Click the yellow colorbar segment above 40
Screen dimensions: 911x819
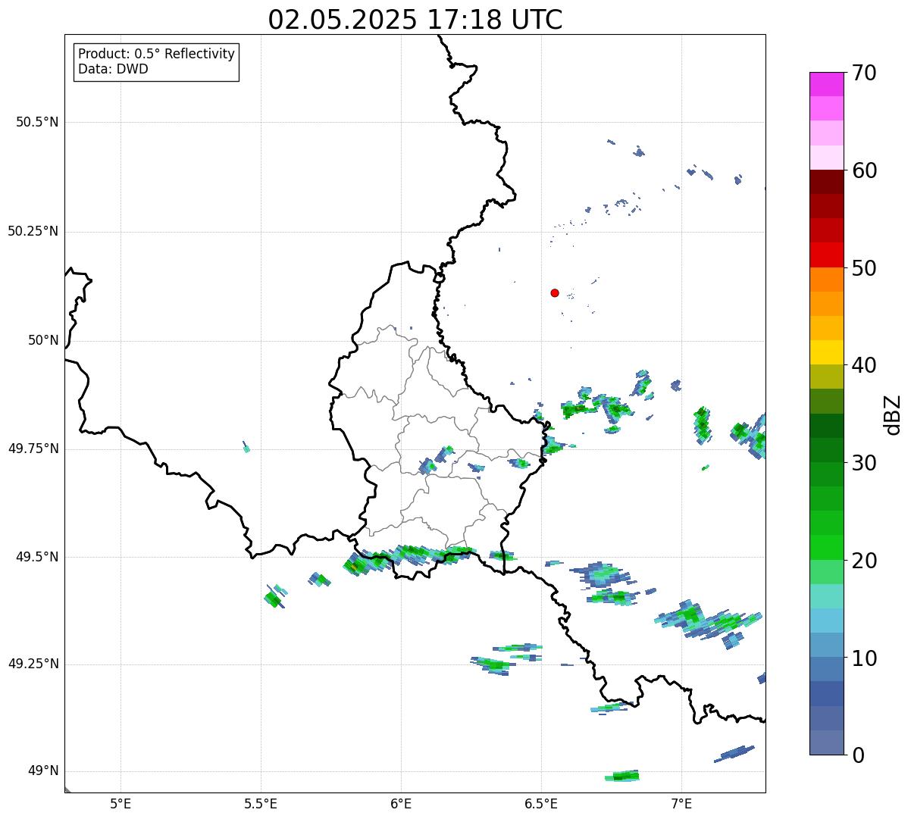pyautogui.click(x=827, y=352)
